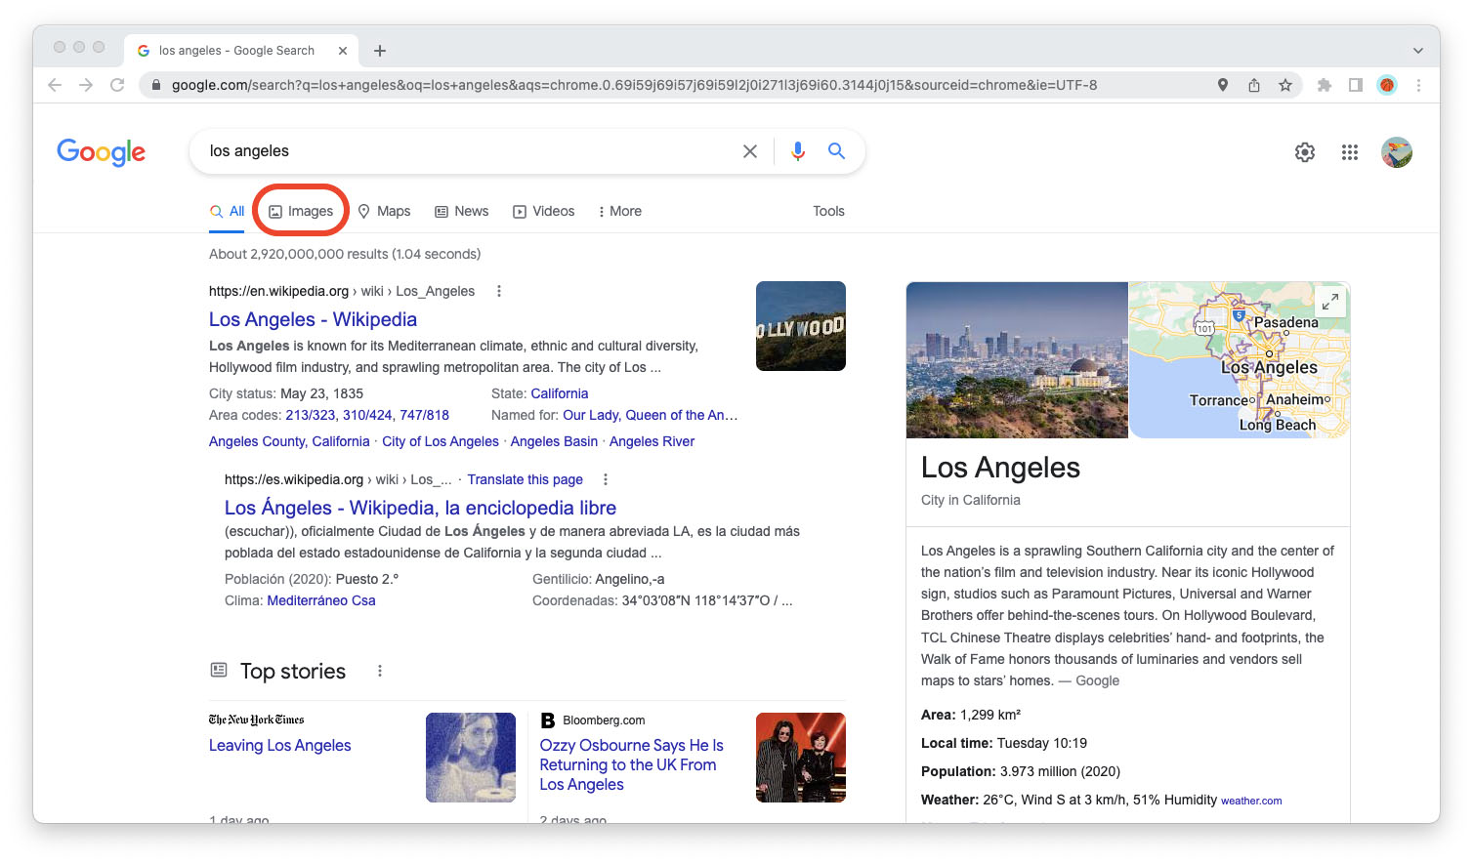Click the URL in the address bar
The image size is (1473, 864).
point(634,85)
